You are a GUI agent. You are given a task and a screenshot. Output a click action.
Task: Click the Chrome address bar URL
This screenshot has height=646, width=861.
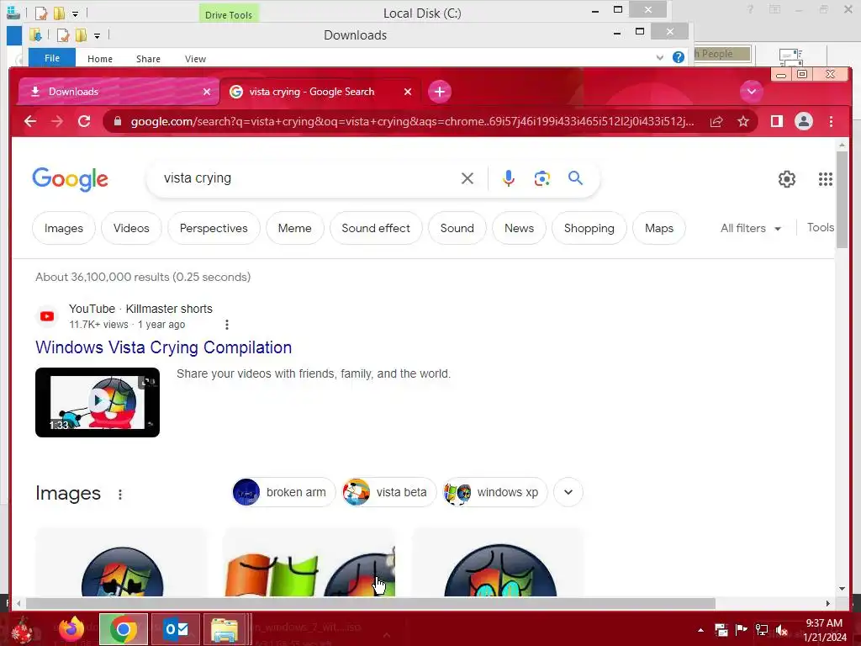[x=412, y=121]
